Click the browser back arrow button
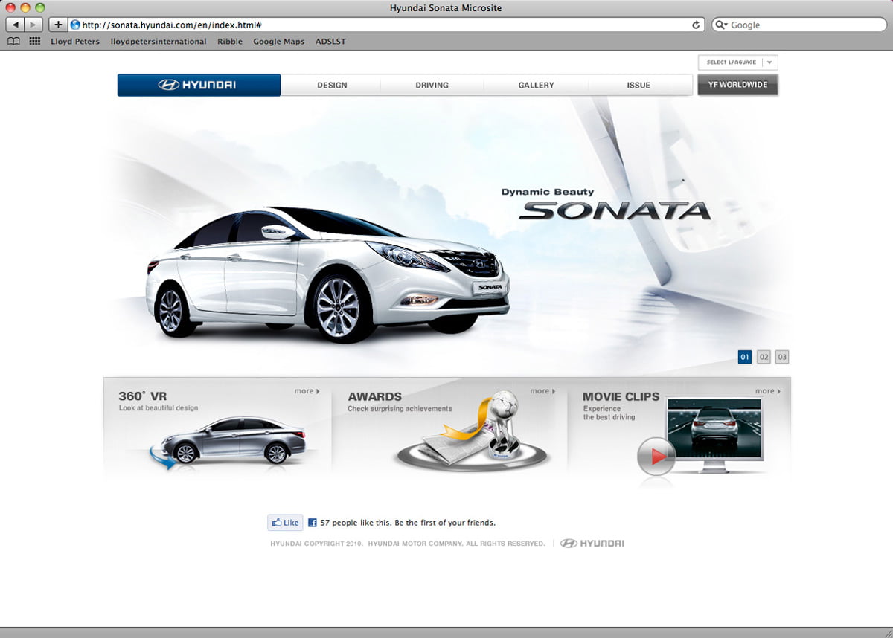The image size is (893, 638). pos(16,25)
